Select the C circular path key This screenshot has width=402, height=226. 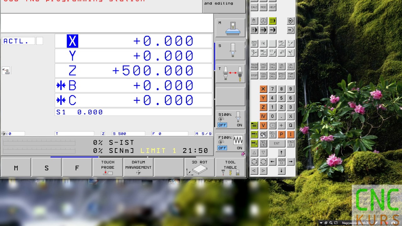tap(291, 52)
